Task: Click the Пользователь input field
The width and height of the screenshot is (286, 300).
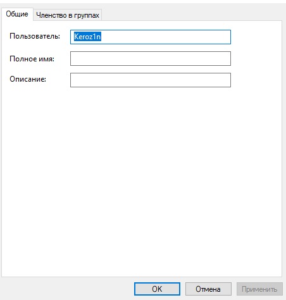Action: click(x=151, y=37)
